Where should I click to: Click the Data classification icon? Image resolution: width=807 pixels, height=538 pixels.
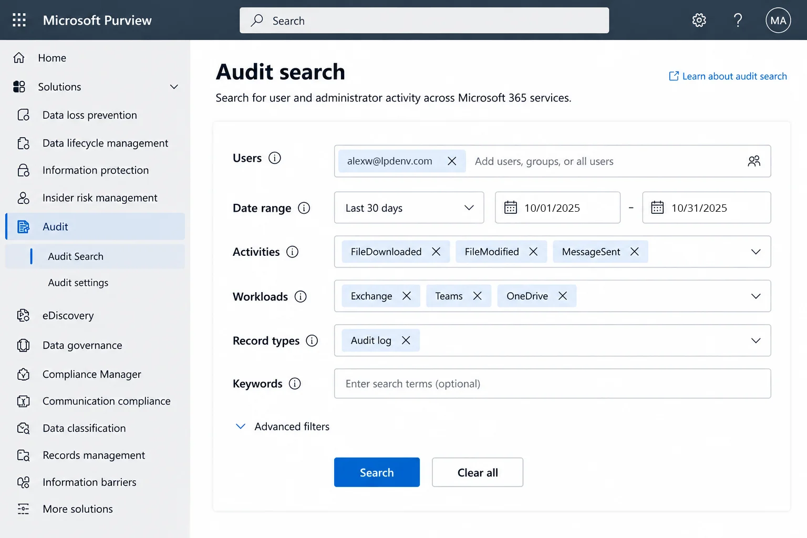click(x=24, y=428)
